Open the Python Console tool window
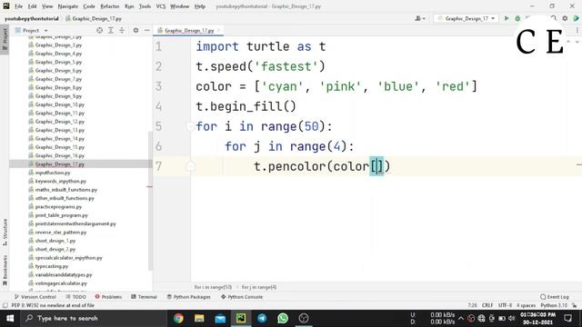The height and width of the screenshot is (327, 582). tap(242, 297)
